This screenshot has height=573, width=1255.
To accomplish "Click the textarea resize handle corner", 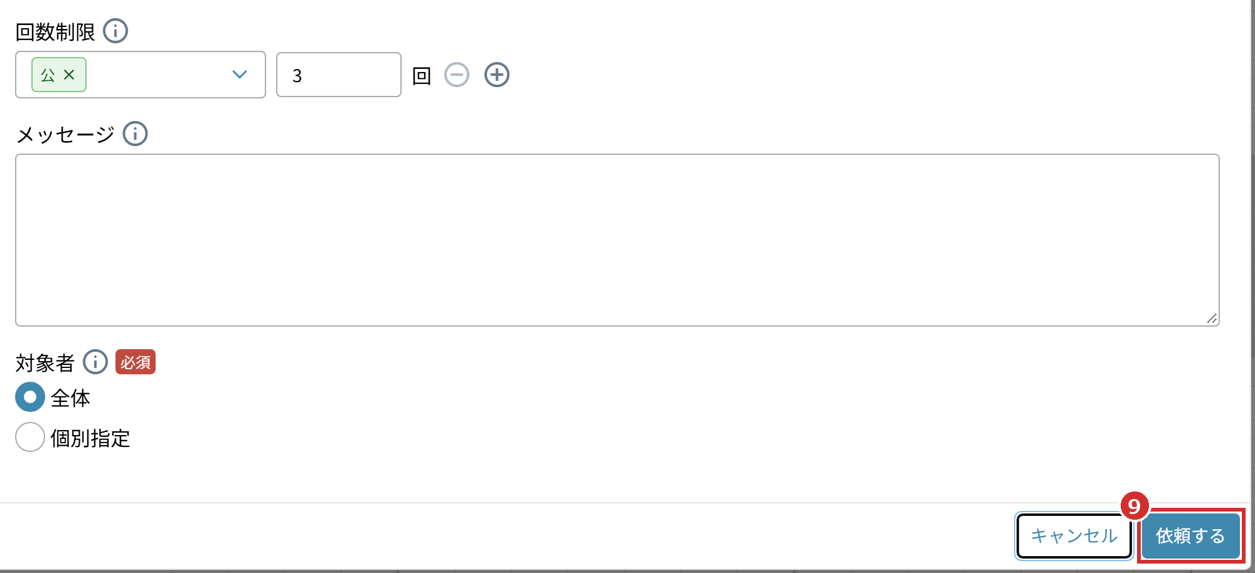I will (1212, 318).
